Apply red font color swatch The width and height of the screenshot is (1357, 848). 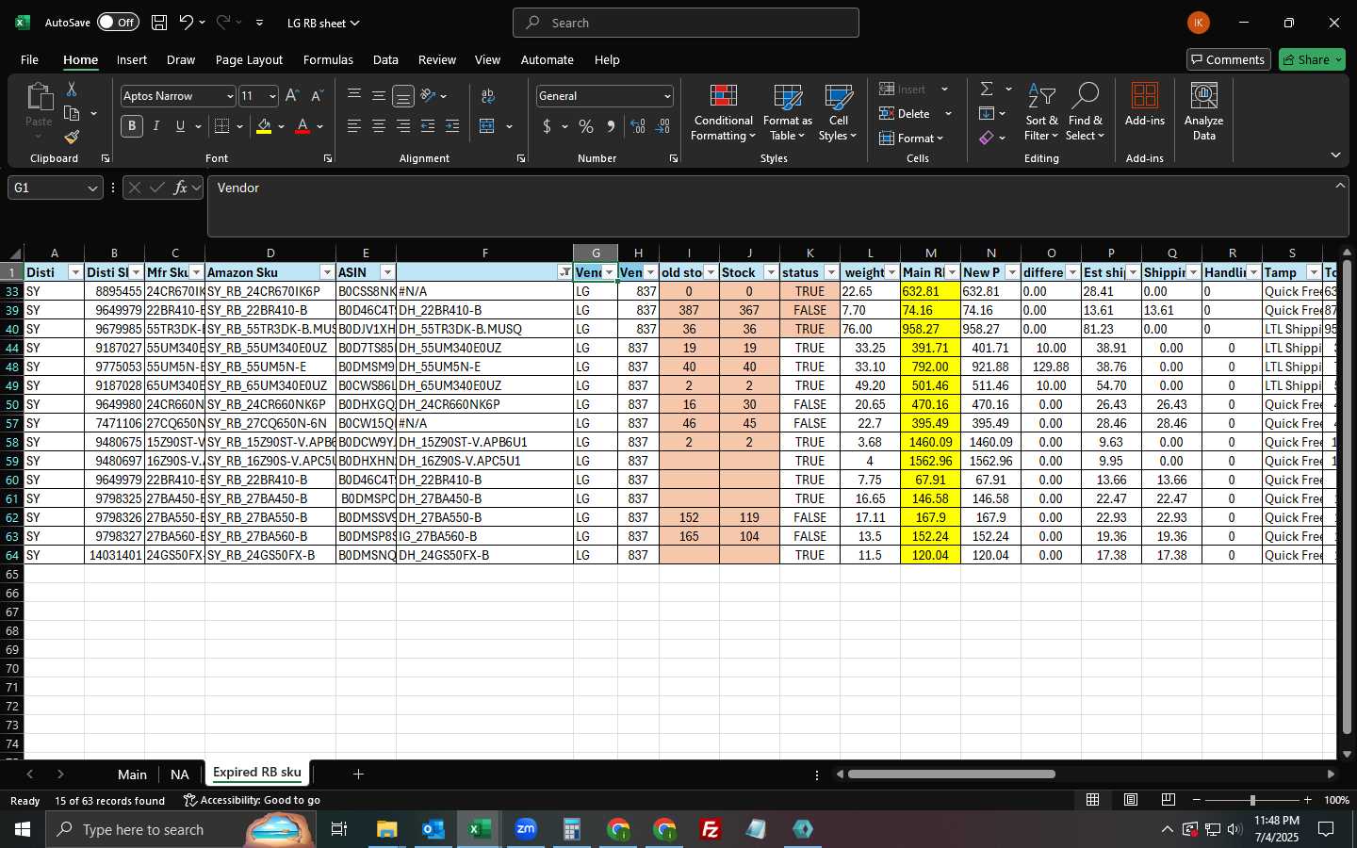coord(302,127)
